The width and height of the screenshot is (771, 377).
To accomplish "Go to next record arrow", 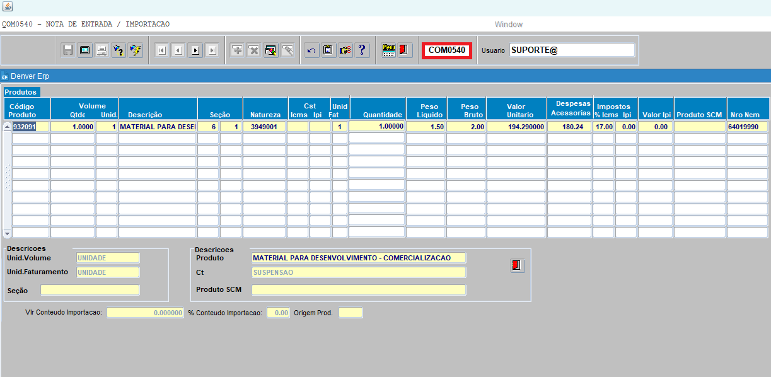I will [x=195, y=50].
